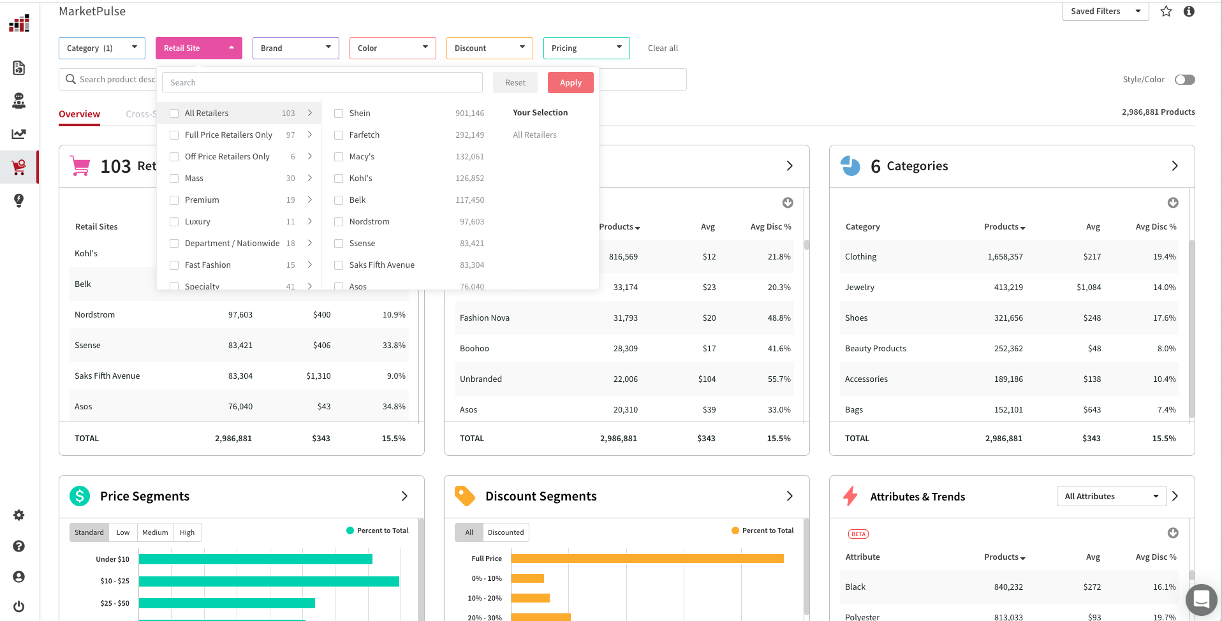The image size is (1222, 621).
Task: Open the Color filter dropdown
Action: [x=393, y=48]
